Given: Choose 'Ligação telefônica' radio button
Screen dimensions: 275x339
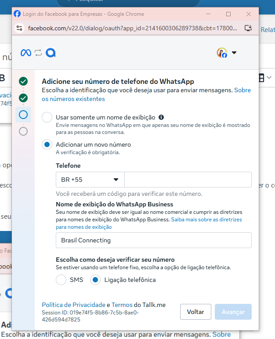Looking at the screenshot, I should tap(95, 280).
